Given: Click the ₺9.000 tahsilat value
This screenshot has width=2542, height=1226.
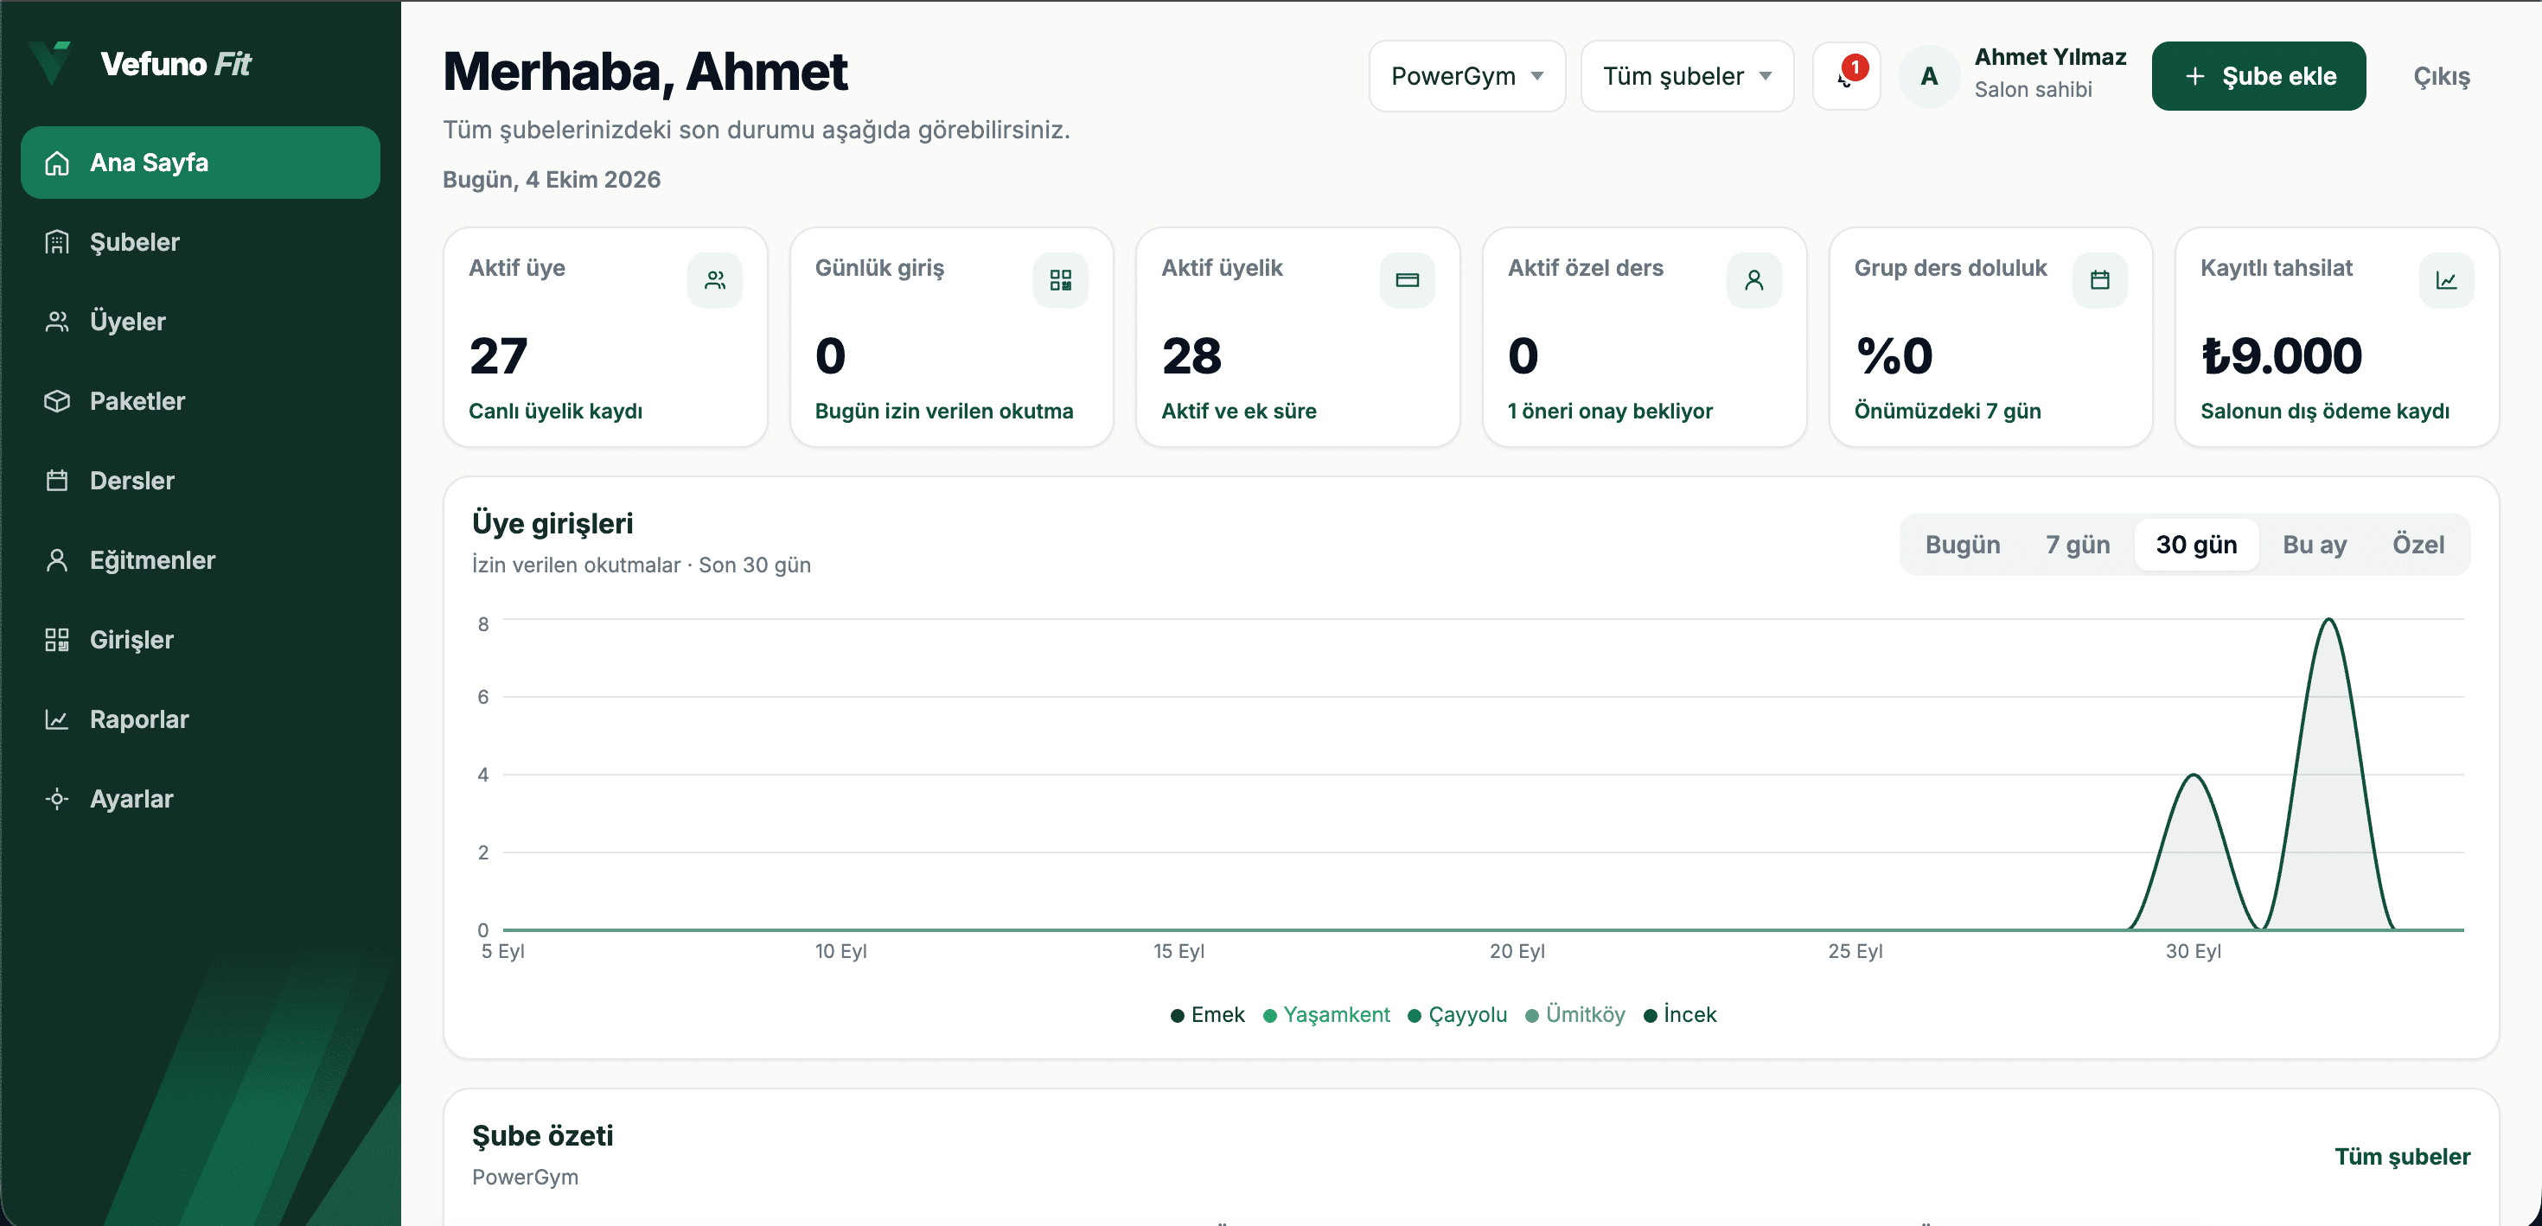Looking at the screenshot, I should pos(2281,355).
